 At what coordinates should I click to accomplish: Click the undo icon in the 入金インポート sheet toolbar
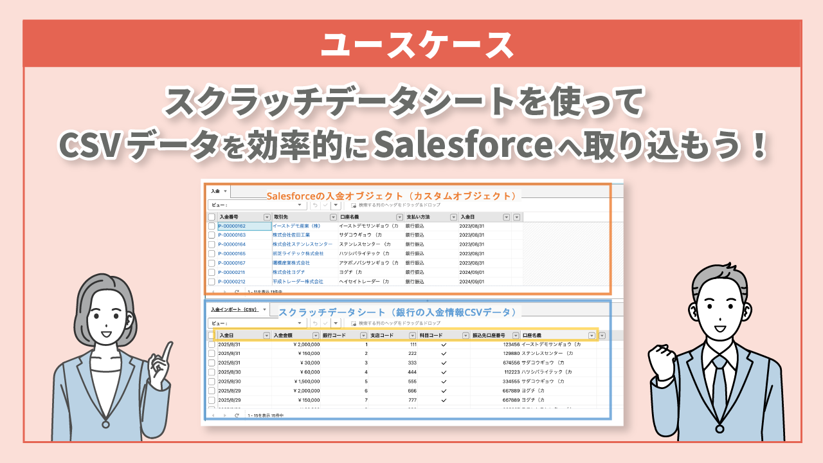click(315, 323)
